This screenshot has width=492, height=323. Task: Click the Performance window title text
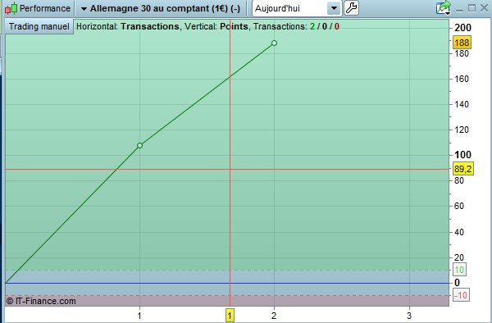pos(45,8)
